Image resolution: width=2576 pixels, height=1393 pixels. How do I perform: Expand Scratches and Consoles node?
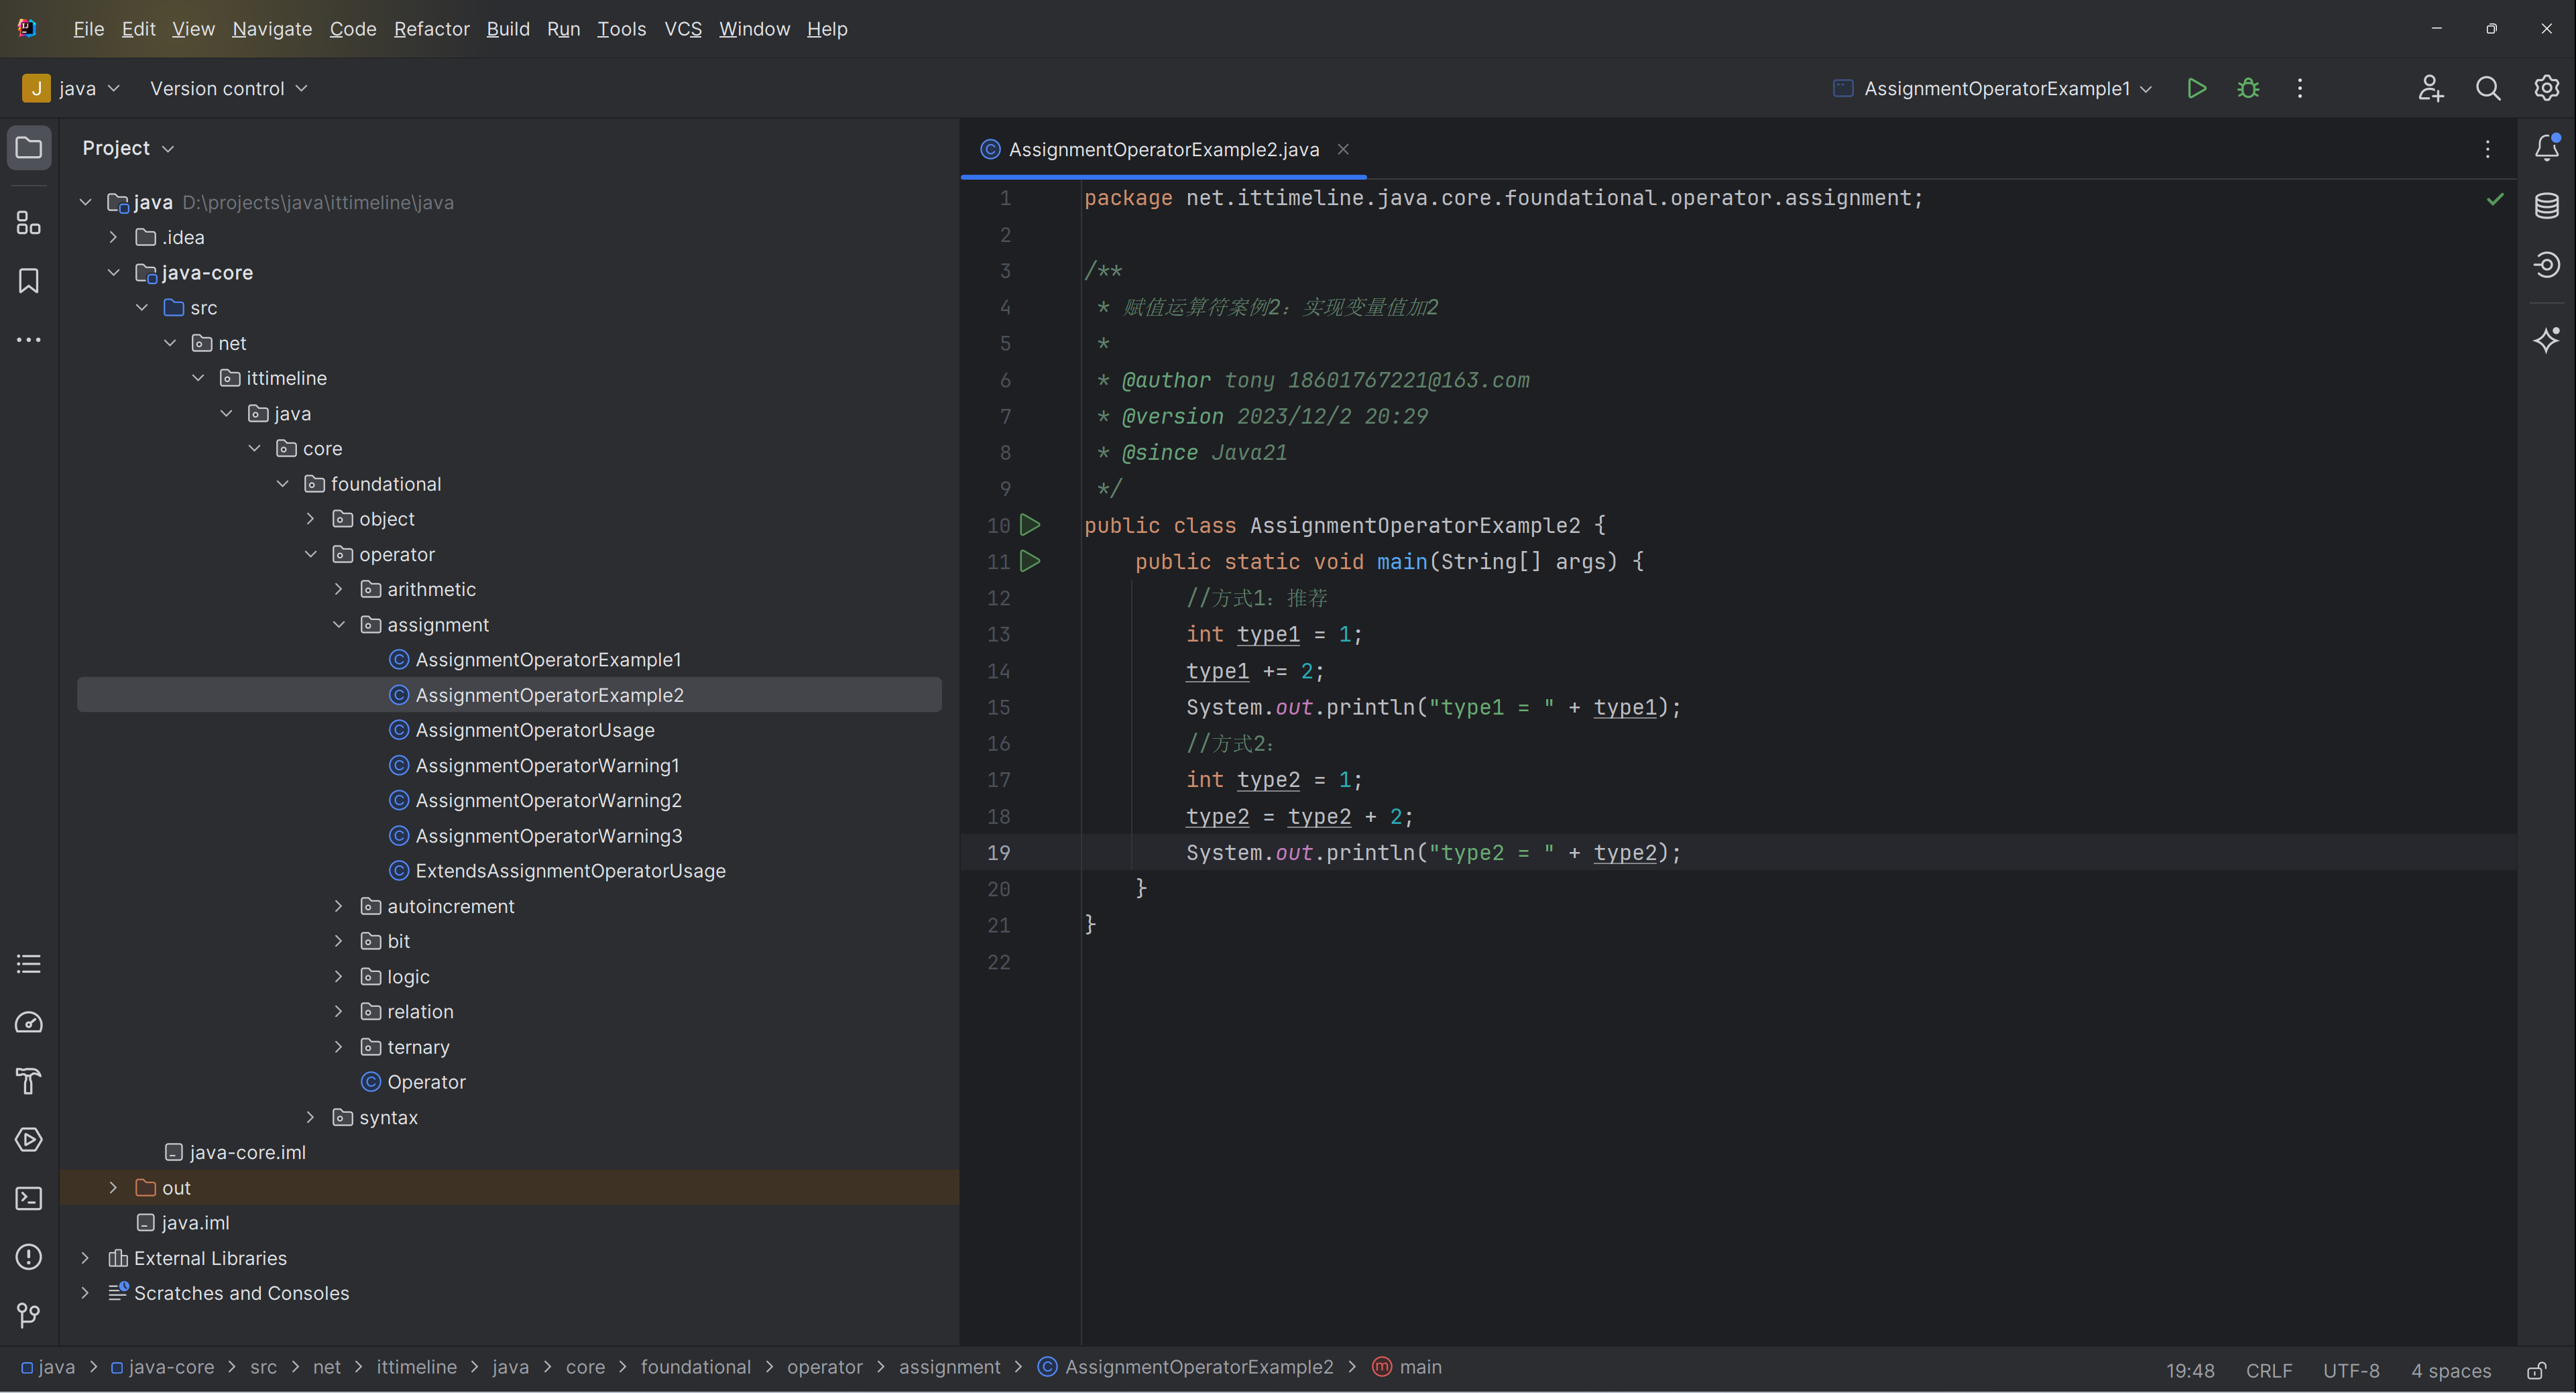[x=85, y=1293]
